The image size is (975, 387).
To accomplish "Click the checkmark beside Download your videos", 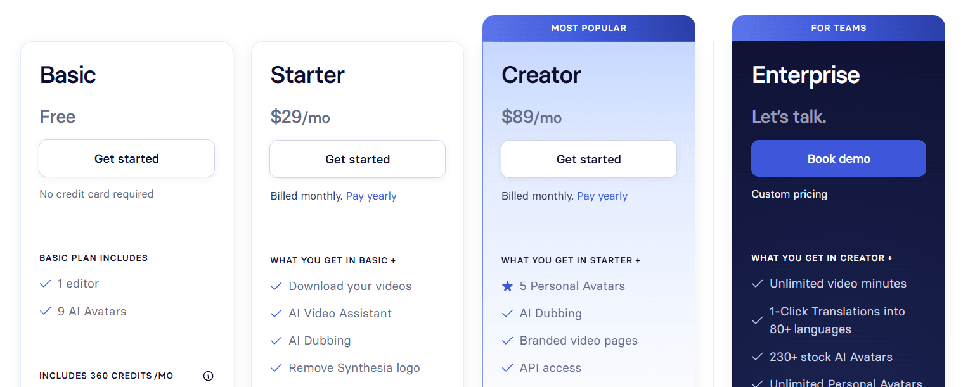I will pos(276,286).
